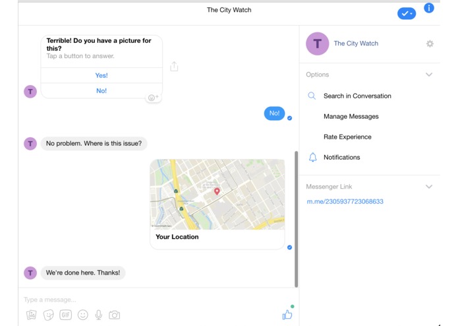
Task: Open the camera icon in composer
Action: point(114,315)
